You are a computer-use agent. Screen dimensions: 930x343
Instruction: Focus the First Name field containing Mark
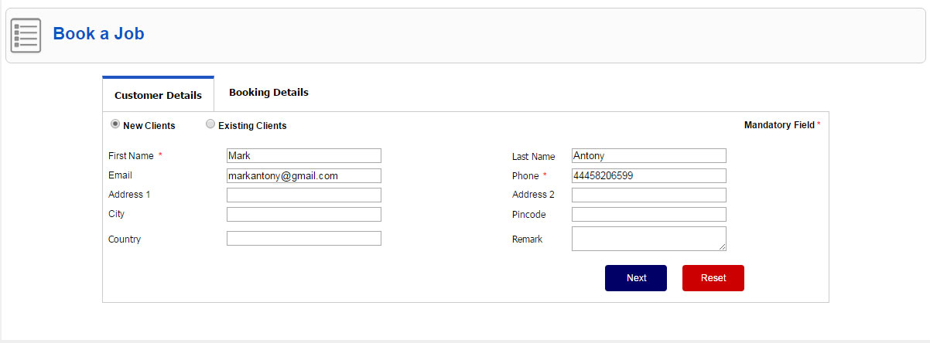[304, 156]
